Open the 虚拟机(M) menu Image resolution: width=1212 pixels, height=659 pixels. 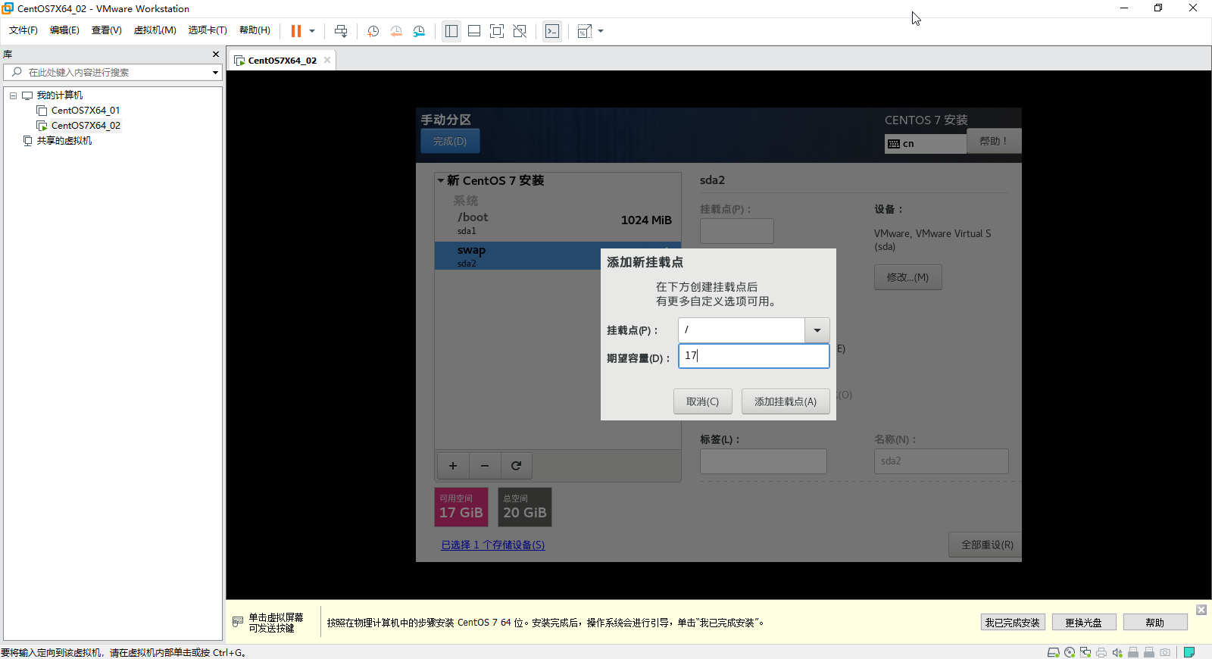click(155, 30)
